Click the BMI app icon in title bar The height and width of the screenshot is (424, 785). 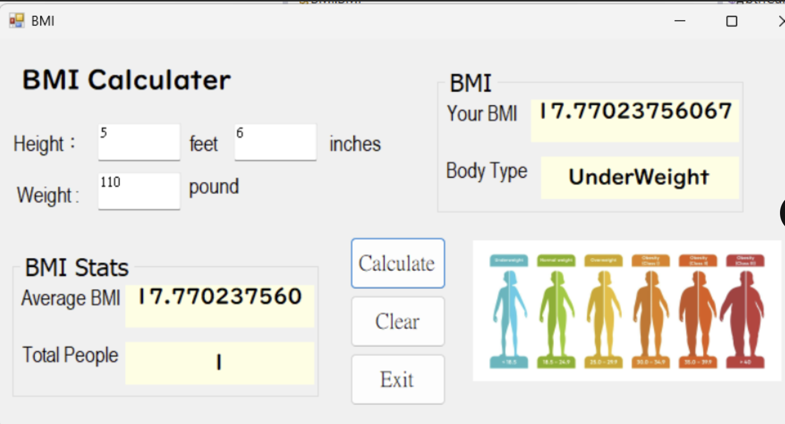point(16,20)
